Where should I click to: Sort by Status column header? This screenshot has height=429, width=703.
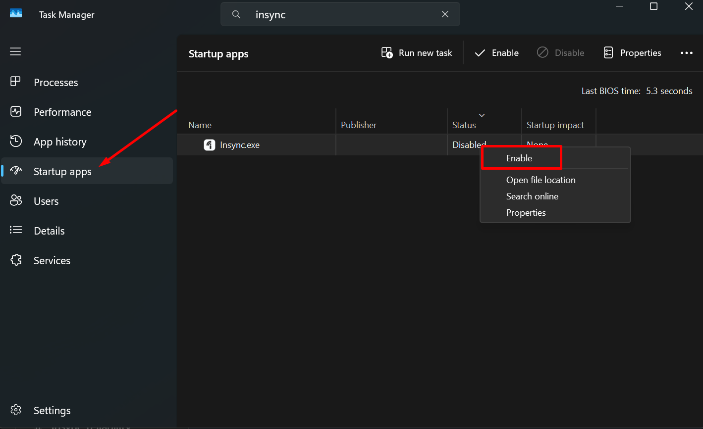click(464, 125)
